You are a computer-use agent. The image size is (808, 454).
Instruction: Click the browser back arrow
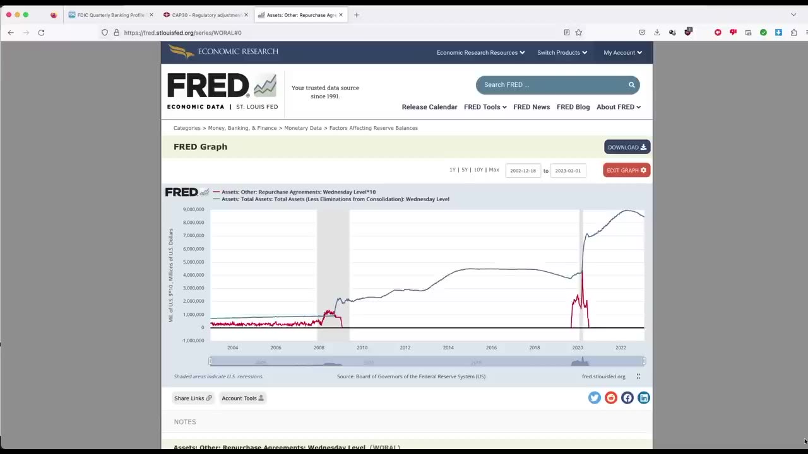pos(11,32)
